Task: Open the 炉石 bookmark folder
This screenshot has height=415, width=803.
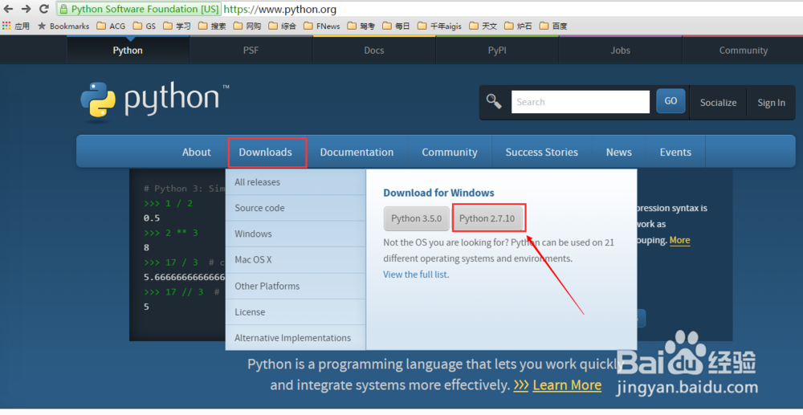Action: (x=518, y=26)
